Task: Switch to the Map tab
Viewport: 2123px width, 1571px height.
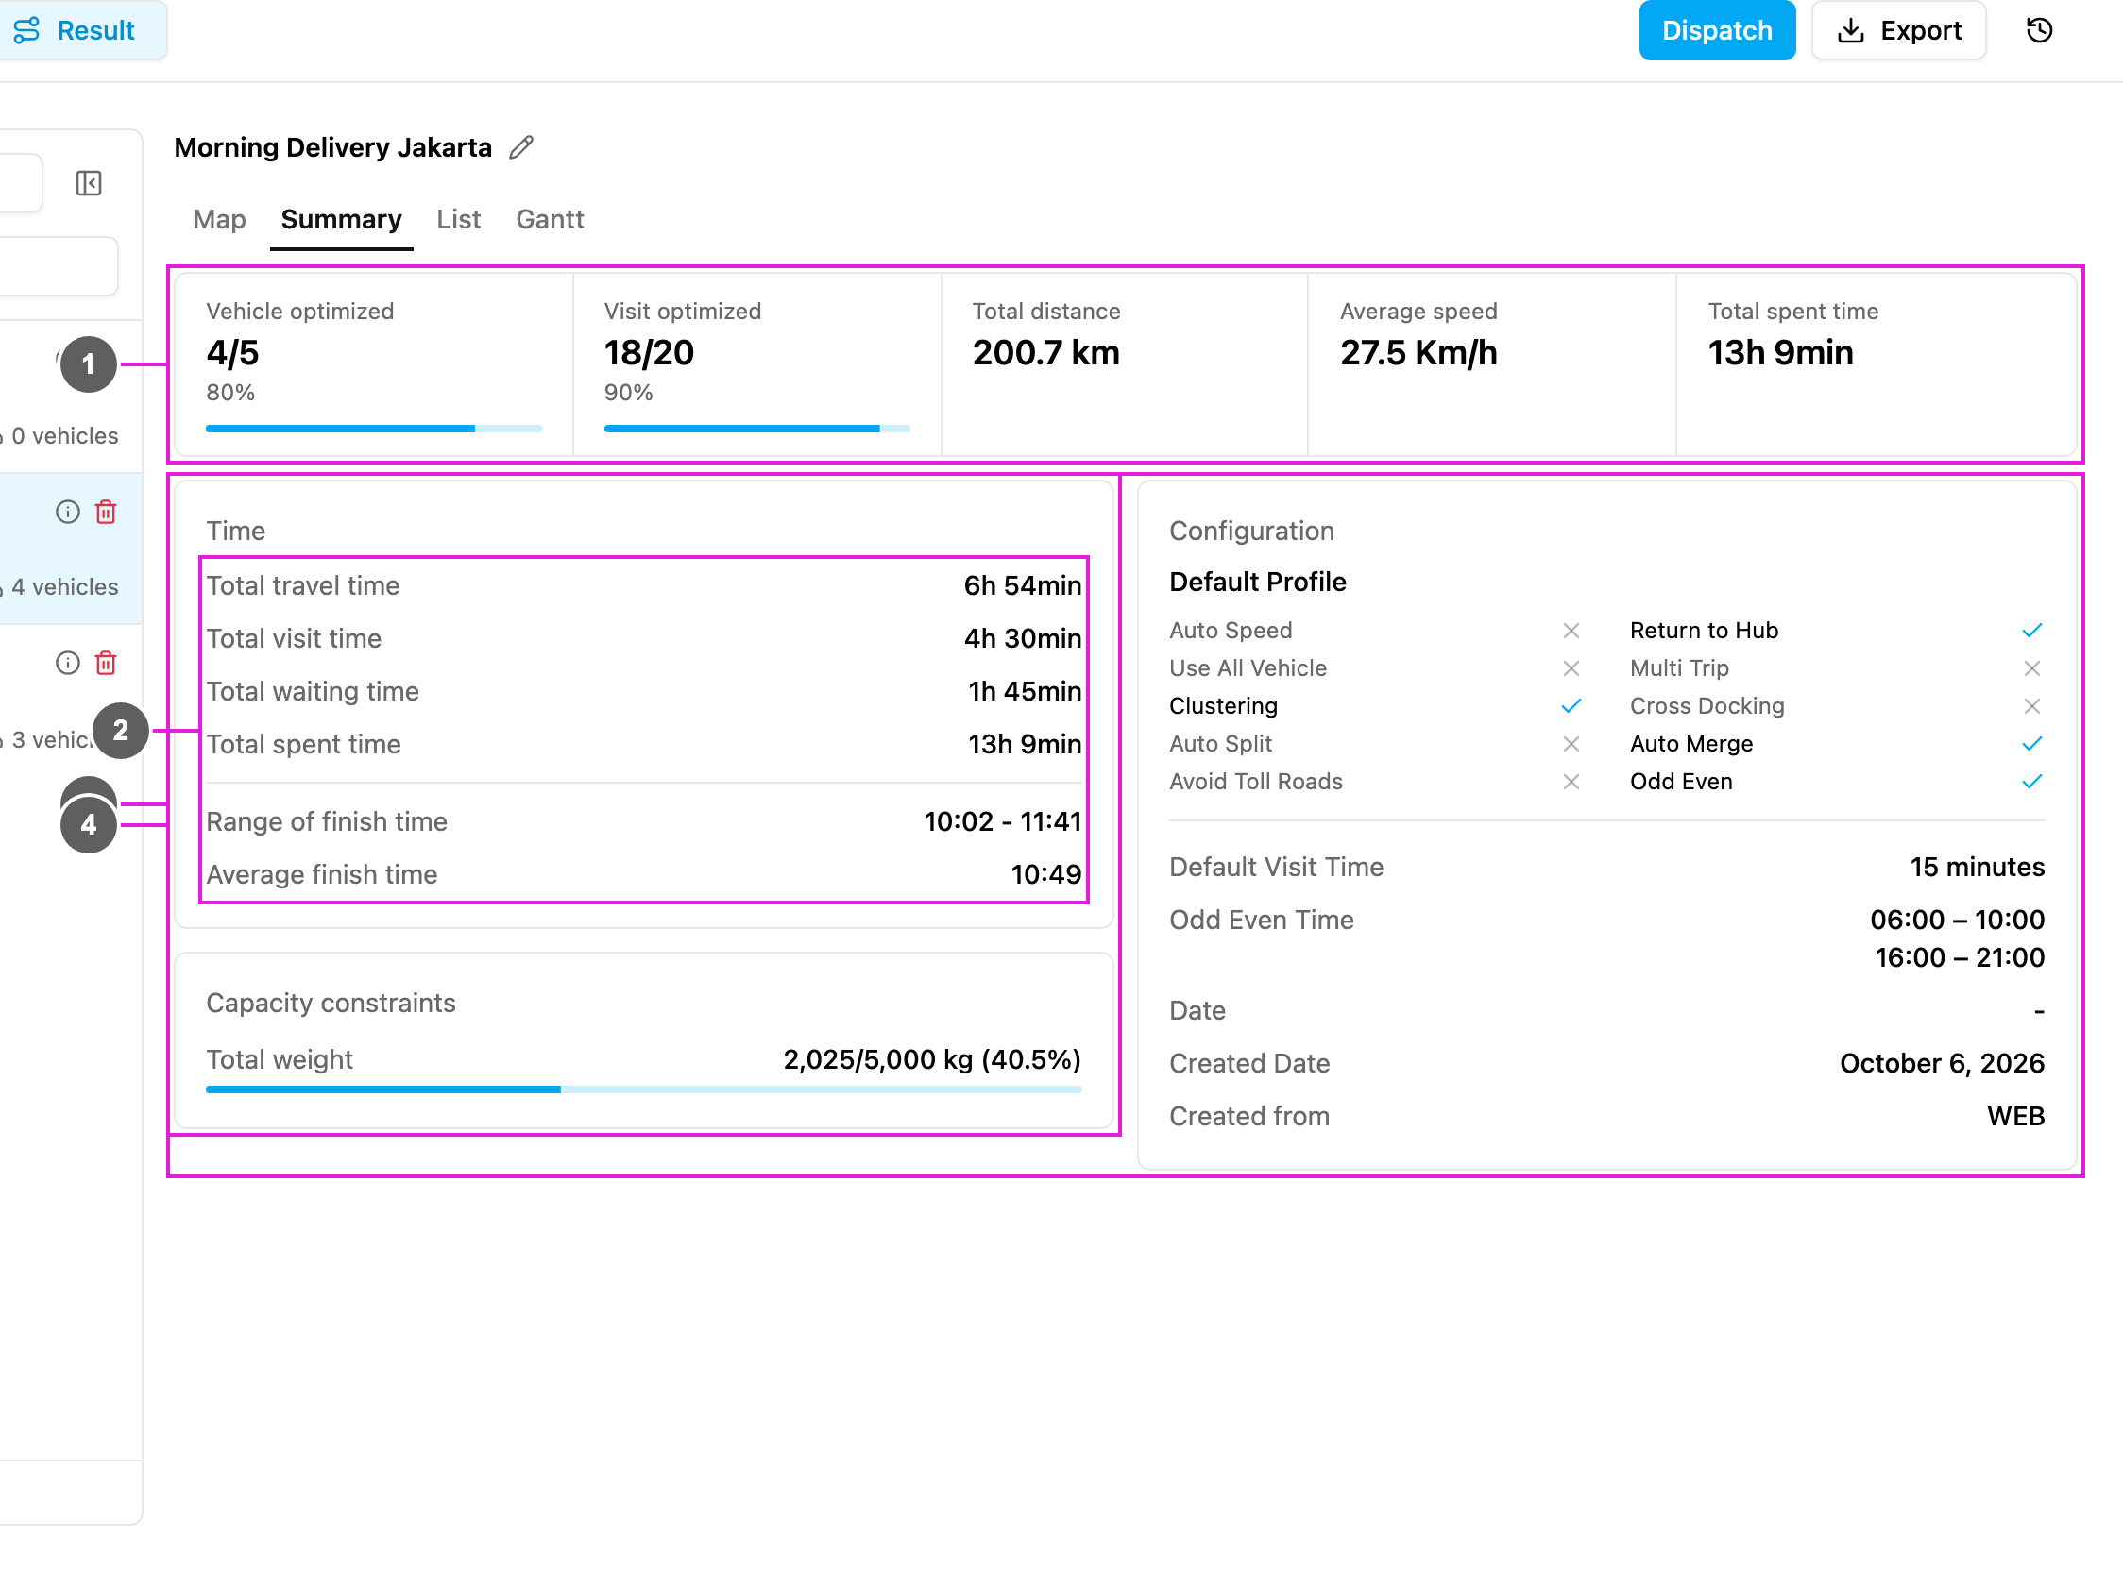Action: 220,220
